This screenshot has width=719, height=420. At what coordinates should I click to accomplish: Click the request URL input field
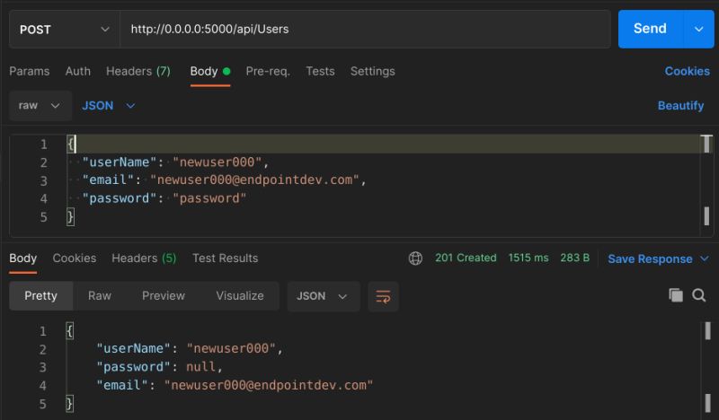coord(365,30)
